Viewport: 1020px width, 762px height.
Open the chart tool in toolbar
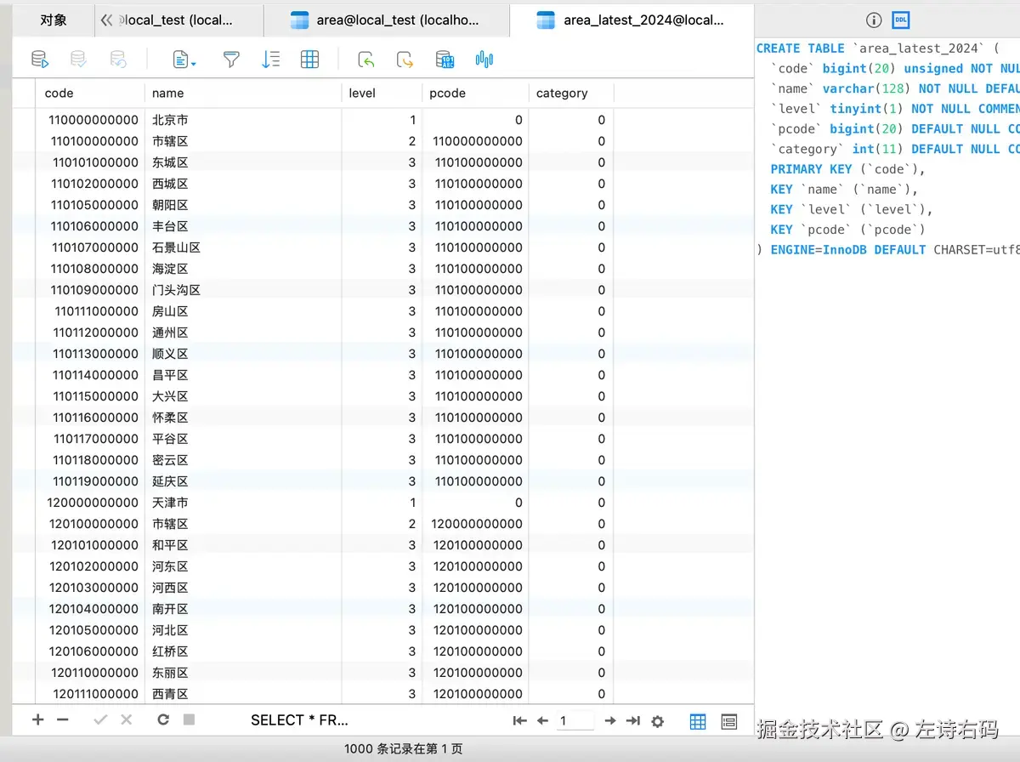[484, 59]
